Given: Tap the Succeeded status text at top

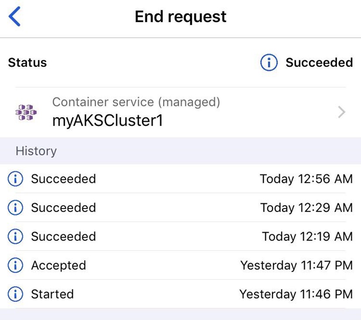Looking at the screenshot, I should coord(319,62).
